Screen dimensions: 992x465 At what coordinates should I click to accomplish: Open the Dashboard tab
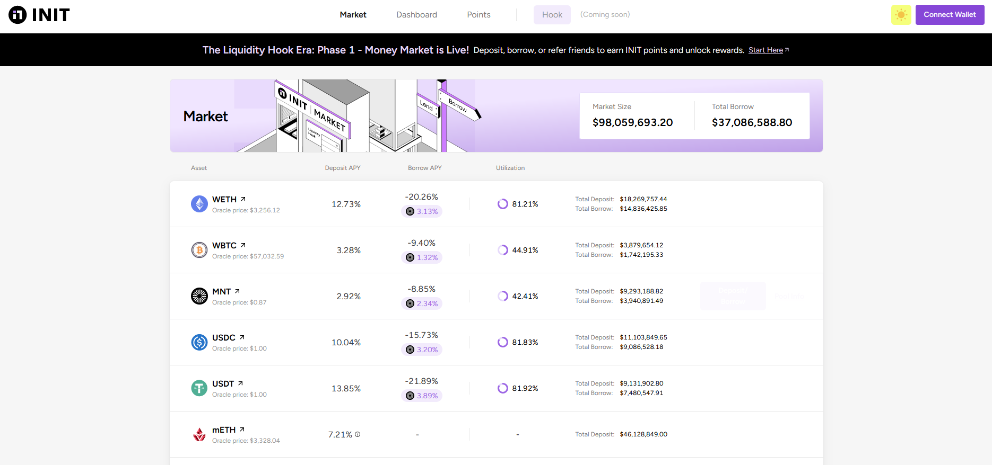coord(416,15)
